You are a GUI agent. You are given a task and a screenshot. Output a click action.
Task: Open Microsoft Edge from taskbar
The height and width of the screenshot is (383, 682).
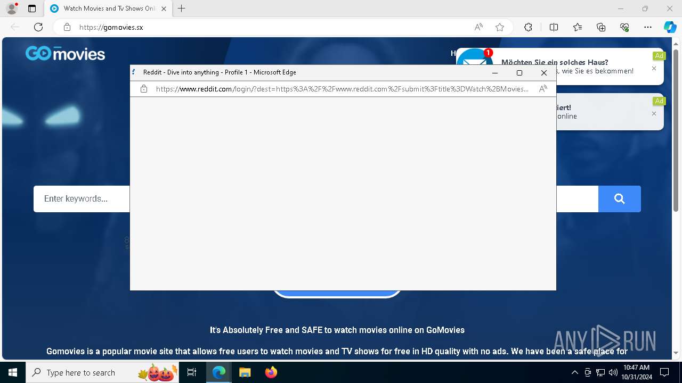pos(219,372)
